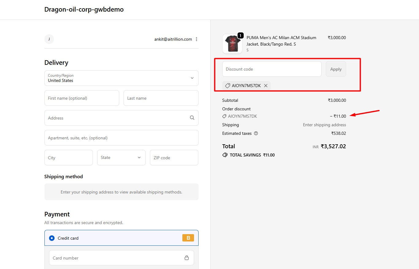Click the Dragon-oil-corp-gwbdemo store title
The height and width of the screenshot is (269, 419).
(x=84, y=9)
